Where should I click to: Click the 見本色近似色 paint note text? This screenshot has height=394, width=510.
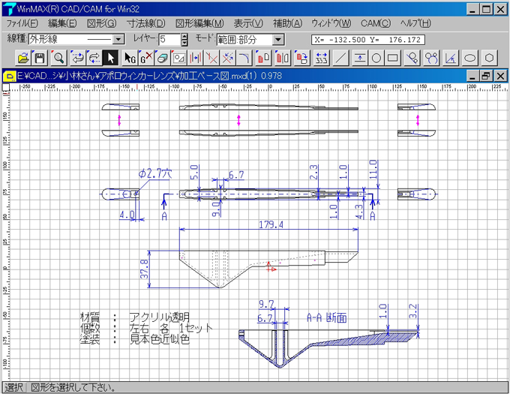[159, 339]
